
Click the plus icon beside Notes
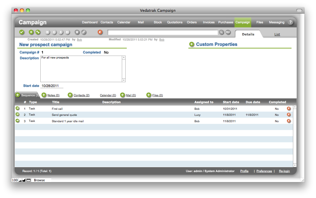pos(44,95)
